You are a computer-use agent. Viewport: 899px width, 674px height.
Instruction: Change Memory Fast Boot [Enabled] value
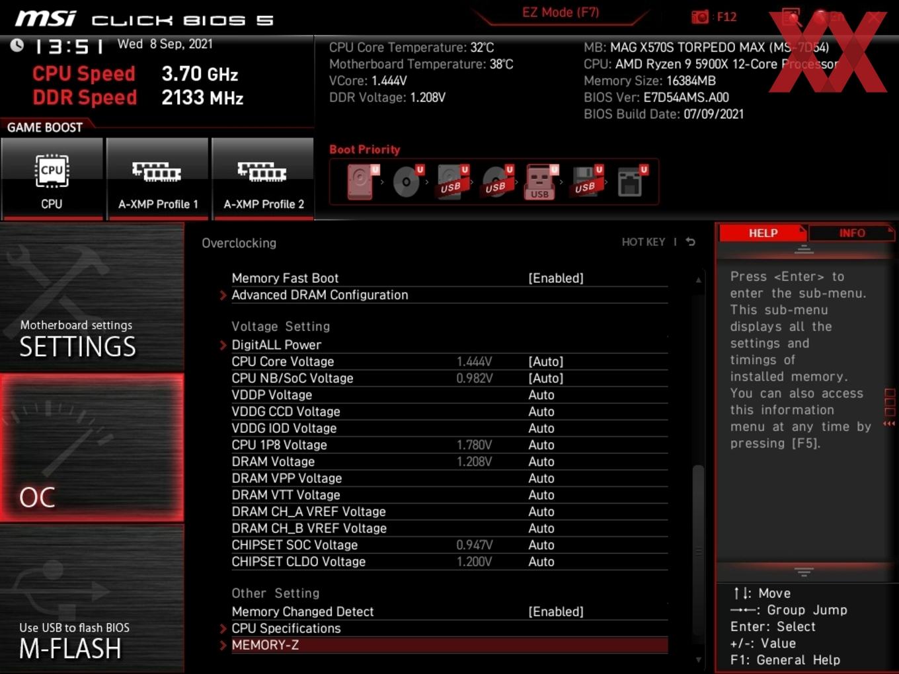coord(556,278)
